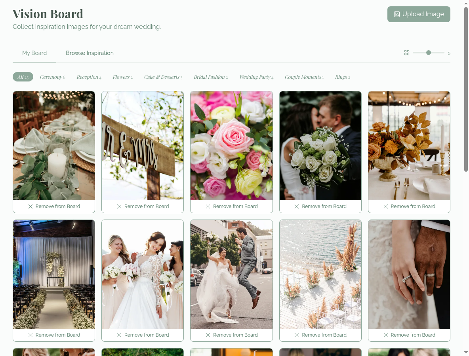469x356 pixels.
Task: Open the hands with wedding rings image
Action: tap(409, 275)
